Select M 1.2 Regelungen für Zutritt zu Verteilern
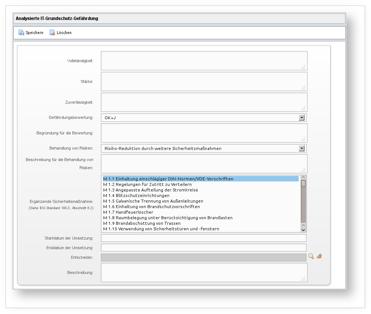The width and height of the screenshot is (371, 314). coord(147,184)
